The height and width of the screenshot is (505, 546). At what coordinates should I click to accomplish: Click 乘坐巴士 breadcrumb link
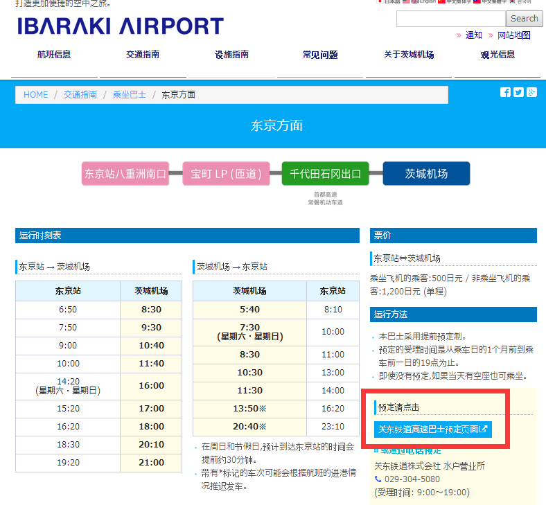[130, 95]
